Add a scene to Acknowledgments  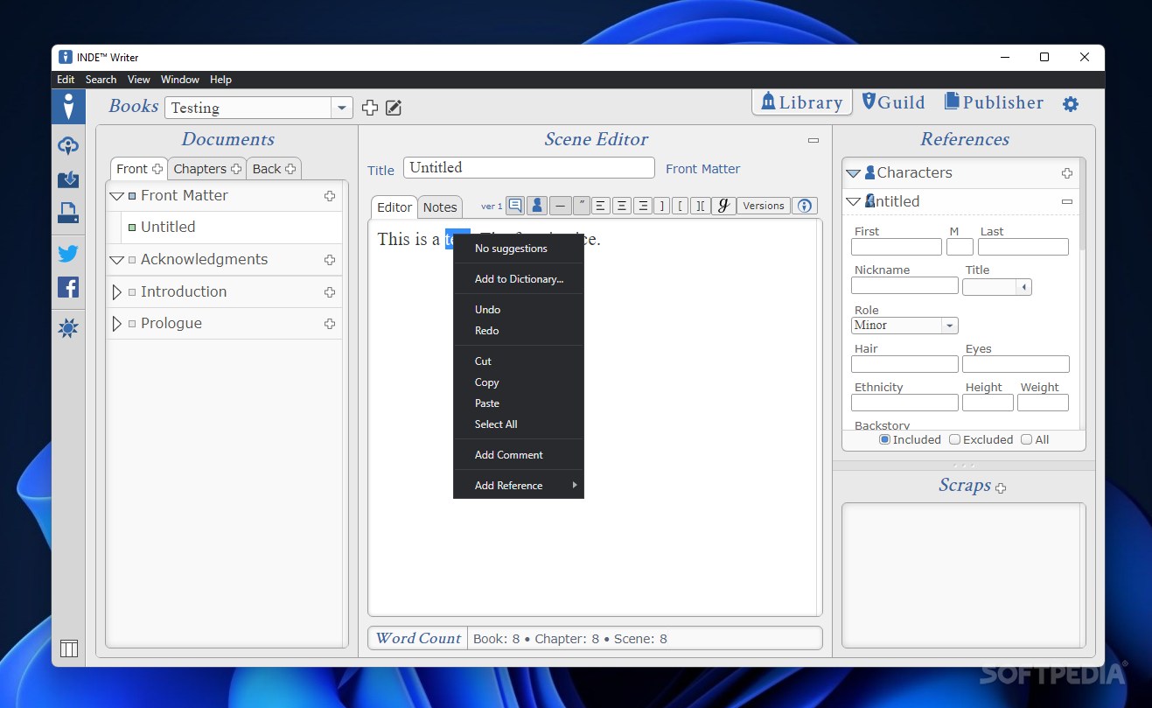click(330, 260)
